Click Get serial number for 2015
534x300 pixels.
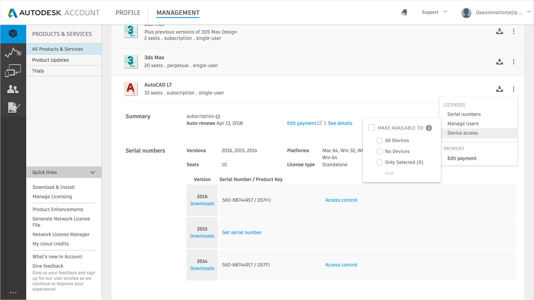[242, 233]
